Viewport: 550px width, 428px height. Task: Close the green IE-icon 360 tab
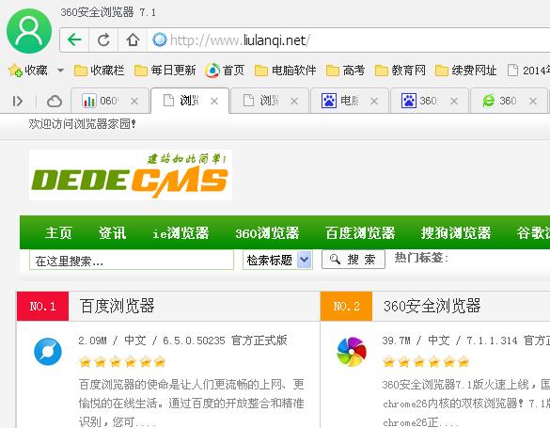[x=533, y=102]
